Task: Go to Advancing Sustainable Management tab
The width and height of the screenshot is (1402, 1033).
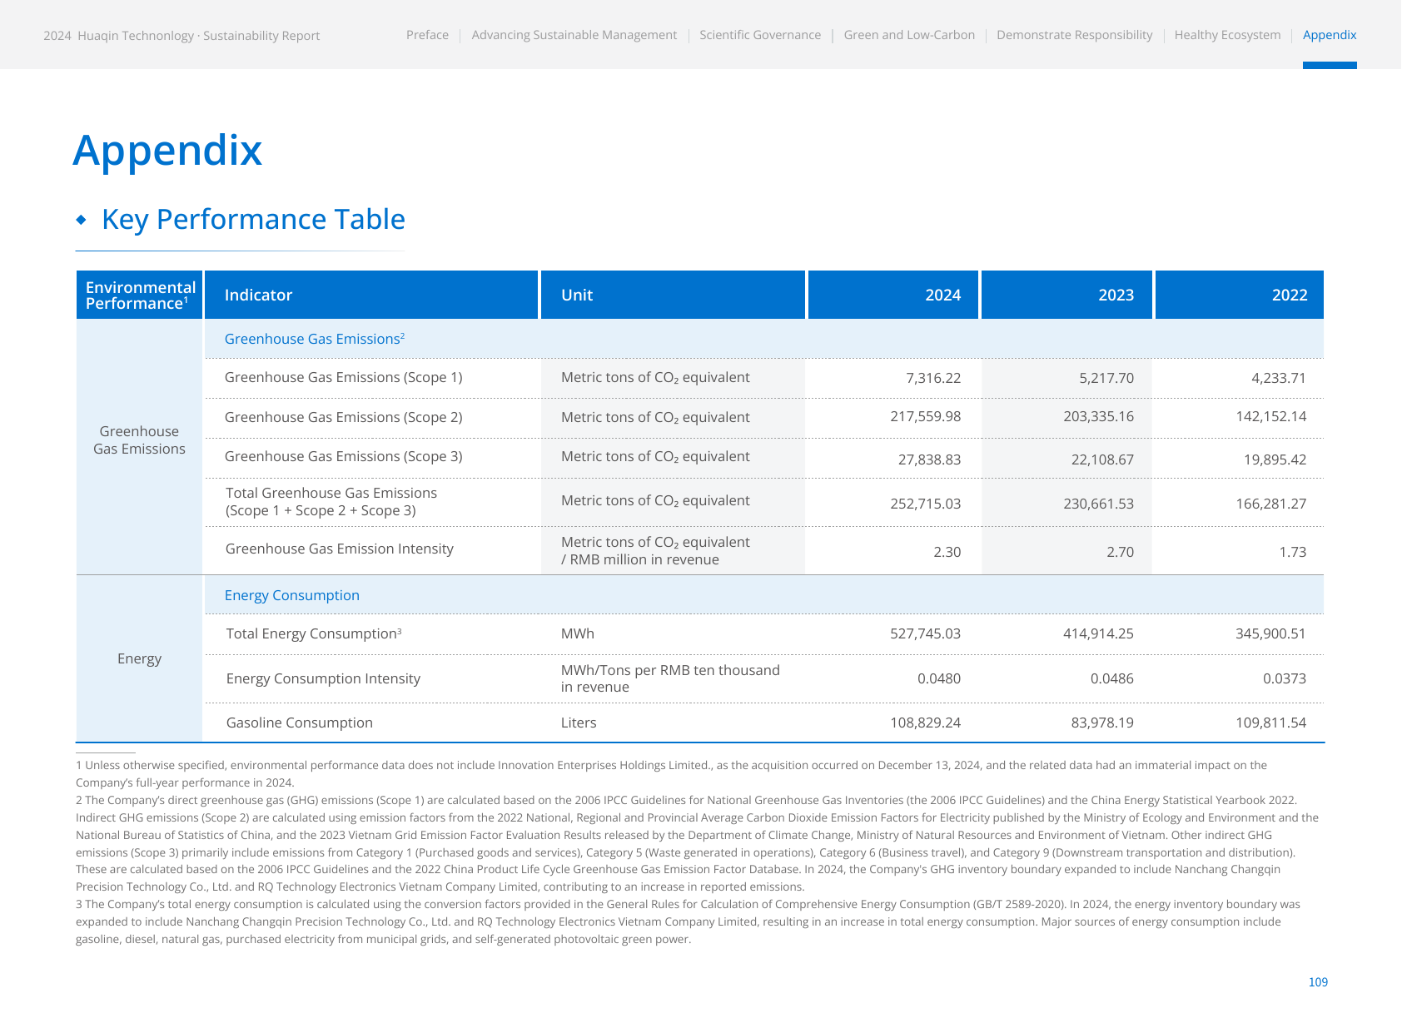Action: (574, 35)
